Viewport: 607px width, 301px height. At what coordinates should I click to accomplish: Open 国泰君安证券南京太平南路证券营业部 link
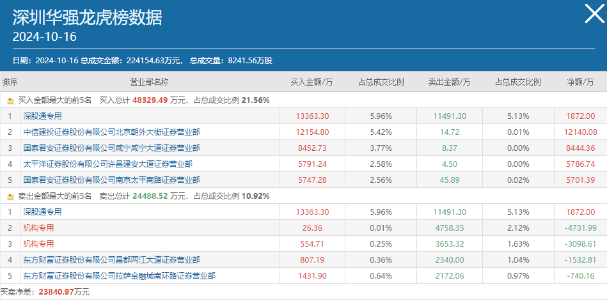coord(111,180)
